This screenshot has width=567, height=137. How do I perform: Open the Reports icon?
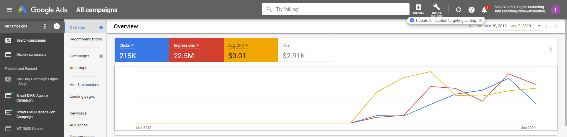pos(418,9)
